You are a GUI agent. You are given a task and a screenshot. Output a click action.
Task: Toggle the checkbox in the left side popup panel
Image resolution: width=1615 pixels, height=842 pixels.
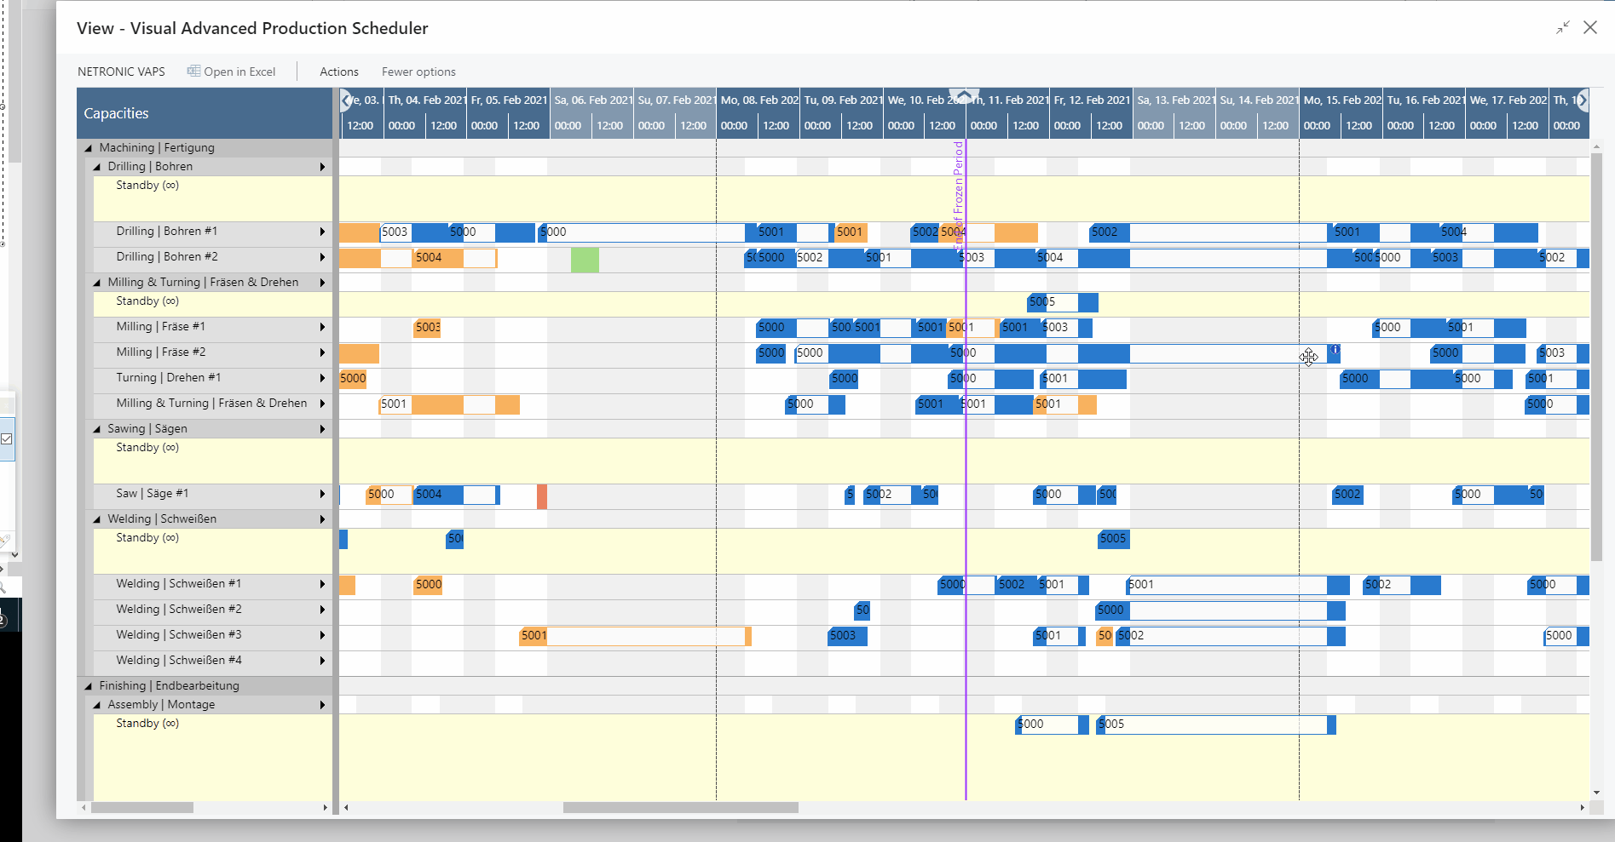tap(7, 438)
